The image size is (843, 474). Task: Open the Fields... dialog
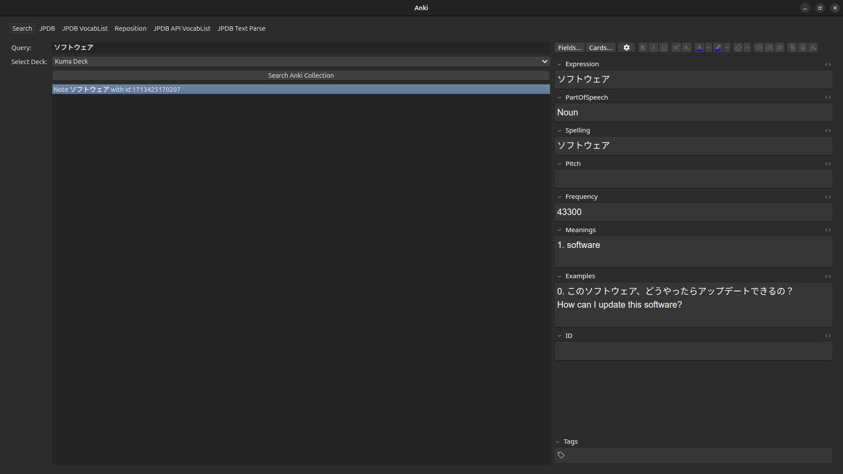[569, 47]
